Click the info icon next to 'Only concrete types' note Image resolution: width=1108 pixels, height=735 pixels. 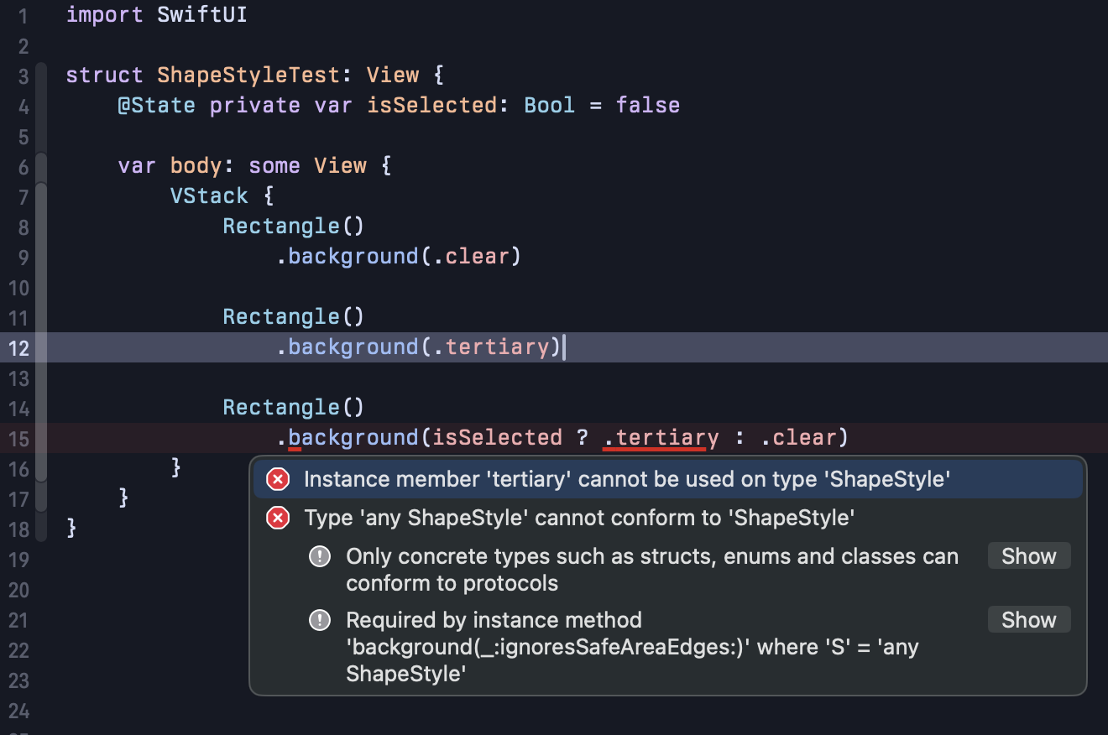click(x=320, y=555)
